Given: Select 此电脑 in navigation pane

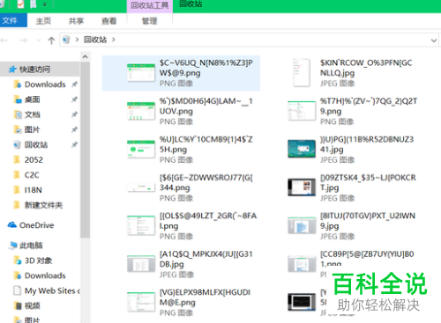Looking at the screenshot, I should (31, 246).
